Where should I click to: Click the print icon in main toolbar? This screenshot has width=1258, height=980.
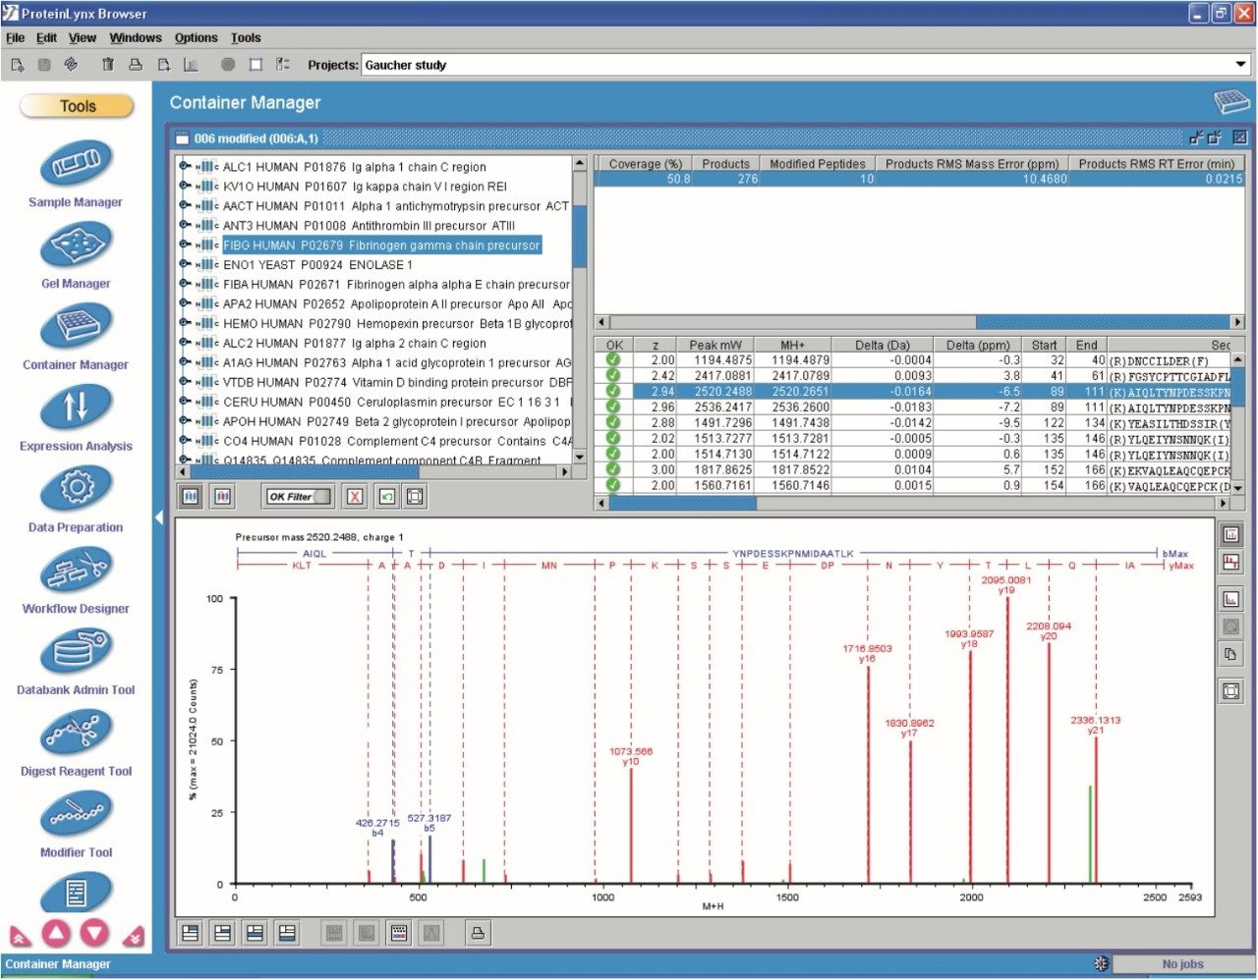pyautogui.click(x=136, y=65)
